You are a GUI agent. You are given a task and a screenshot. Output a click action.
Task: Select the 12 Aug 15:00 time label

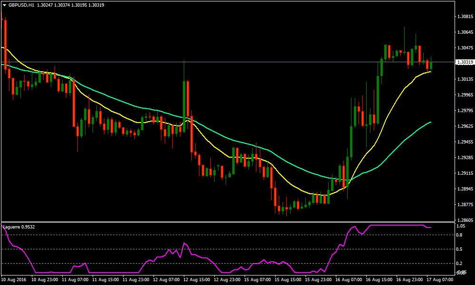point(197,280)
